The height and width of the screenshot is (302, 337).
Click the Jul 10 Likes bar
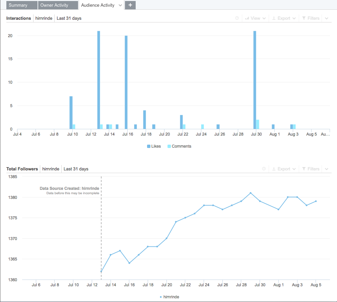point(71,112)
